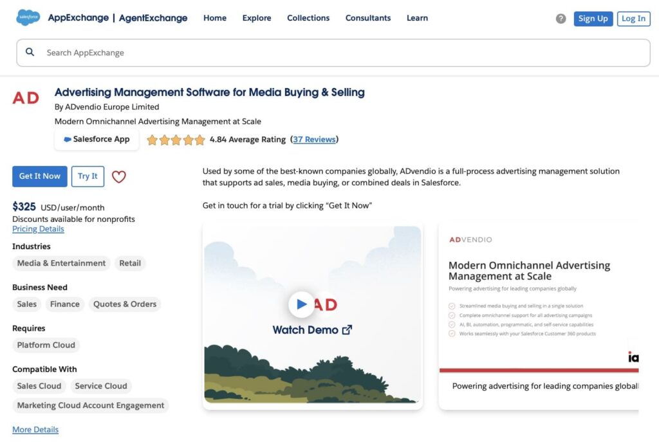Open the help question mark icon

pyautogui.click(x=561, y=19)
